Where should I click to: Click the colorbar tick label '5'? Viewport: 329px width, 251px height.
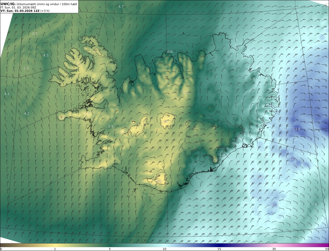click(x=110, y=249)
